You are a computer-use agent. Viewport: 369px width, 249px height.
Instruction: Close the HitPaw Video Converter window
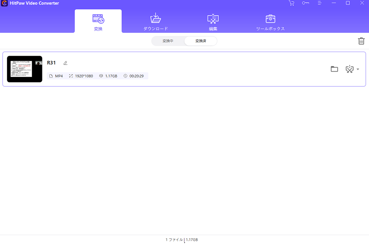tap(362, 3)
